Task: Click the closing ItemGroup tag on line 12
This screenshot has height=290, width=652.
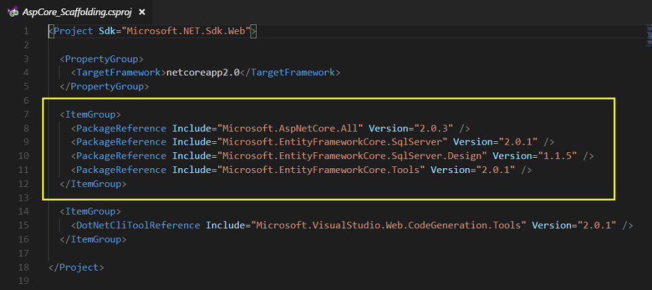Action: click(x=93, y=184)
